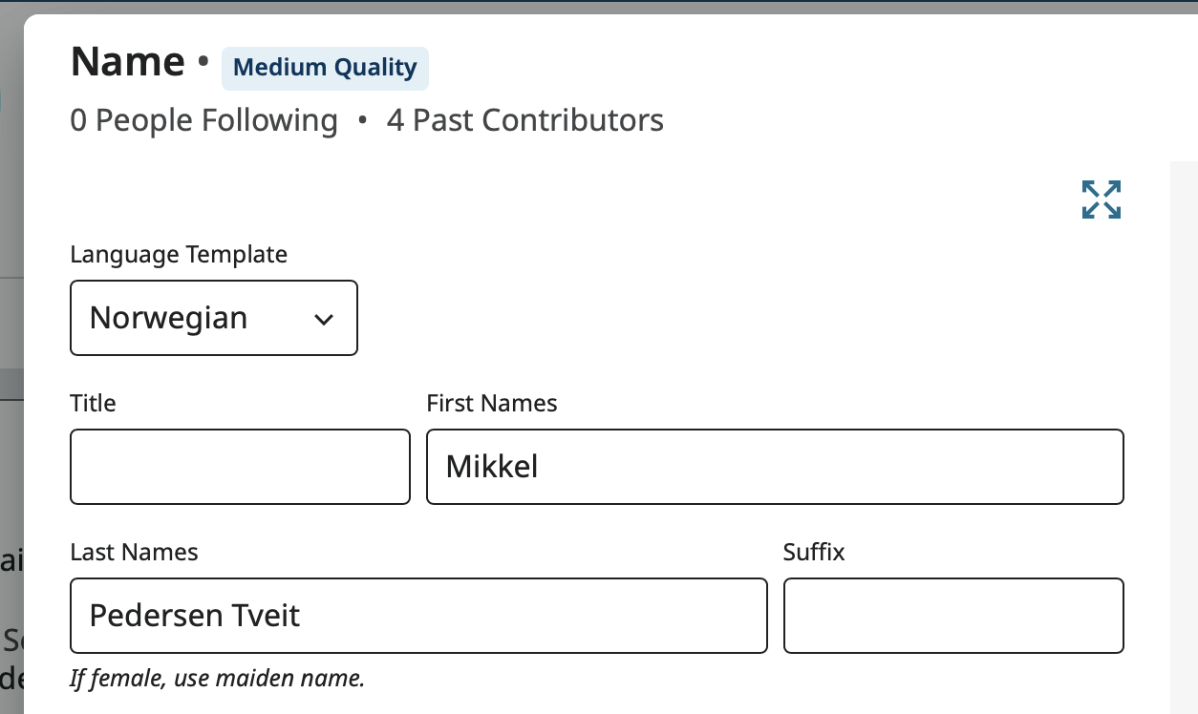Select the empty Suffix input field

[x=952, y=616]
